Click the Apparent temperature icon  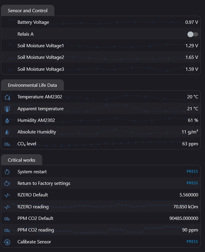[x=7, y=109]
